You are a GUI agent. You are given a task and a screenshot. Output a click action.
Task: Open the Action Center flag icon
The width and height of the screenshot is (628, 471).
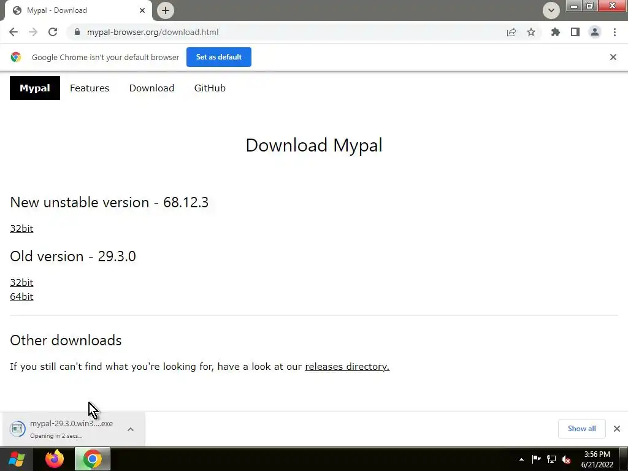536,459
